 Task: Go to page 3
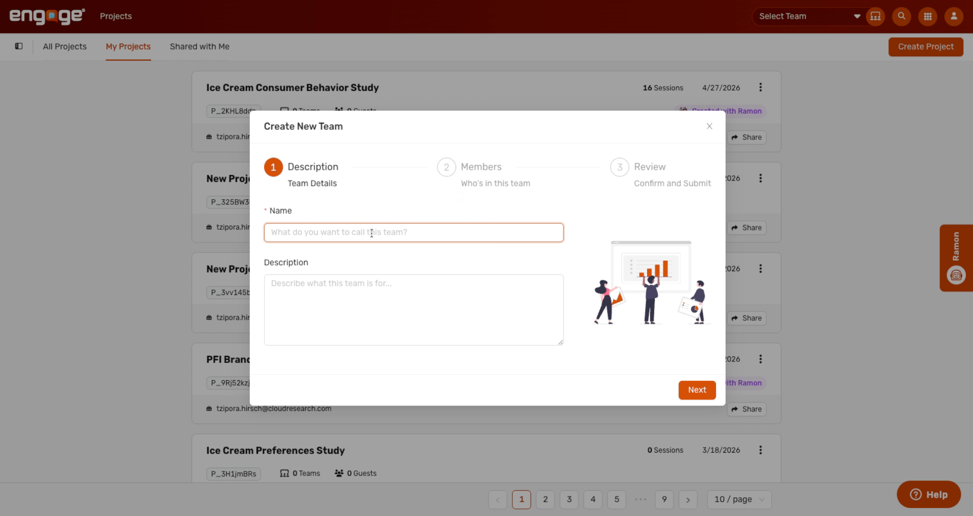pyautogui.click(x=569, y=499)
